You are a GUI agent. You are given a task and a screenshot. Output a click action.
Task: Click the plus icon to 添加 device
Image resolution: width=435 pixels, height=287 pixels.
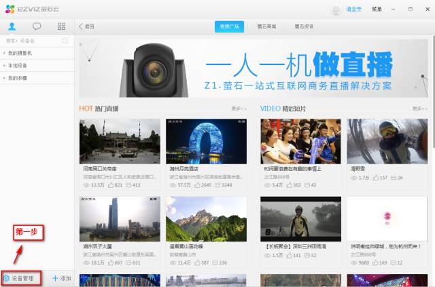55,278
